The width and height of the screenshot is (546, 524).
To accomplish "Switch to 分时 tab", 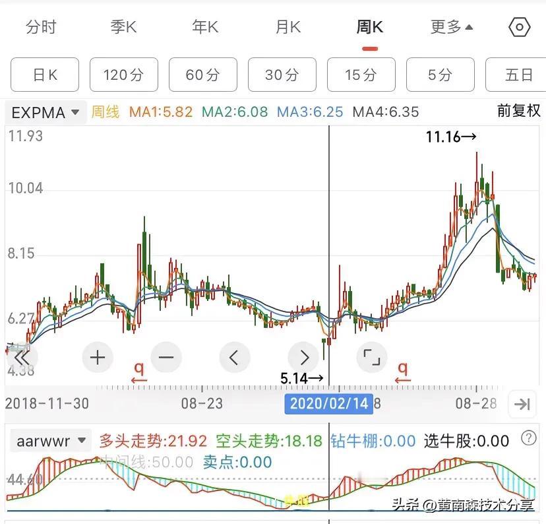I will pos(41,27).
